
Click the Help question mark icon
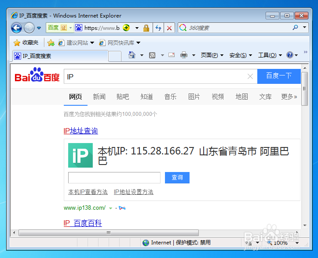(290, 55)
